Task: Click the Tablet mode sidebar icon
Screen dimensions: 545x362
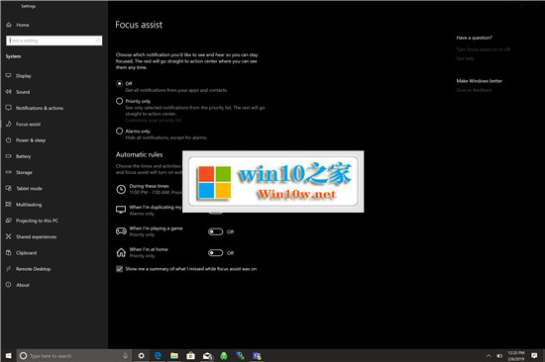Action: pos(8,188)
